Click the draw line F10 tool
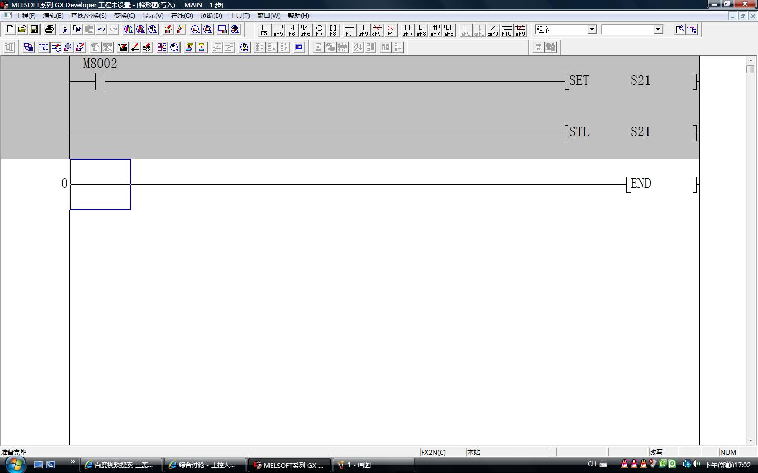The image size is (758, 473). click(x=506, y=30)
